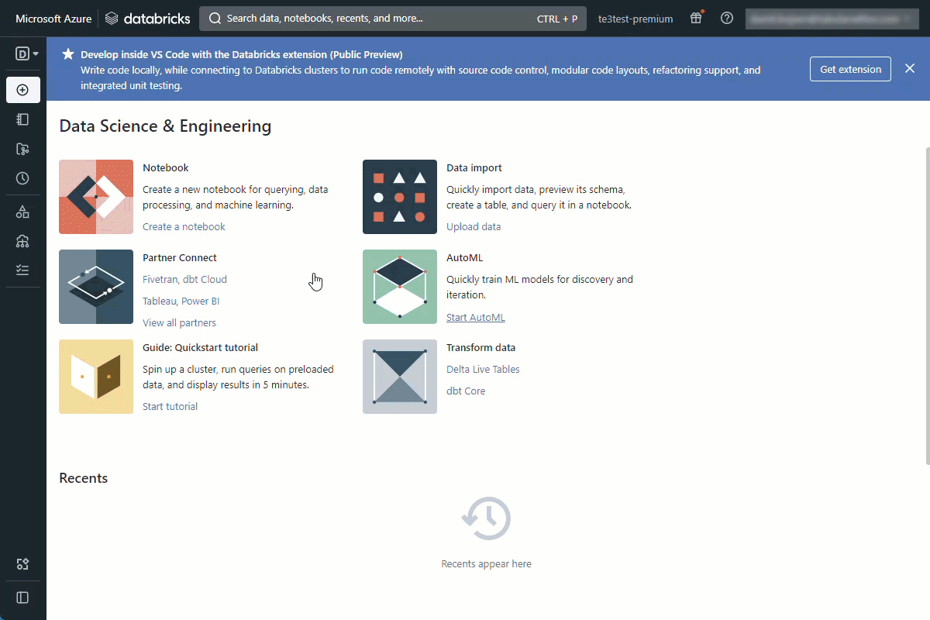Click the Get extension button
Viewport: 930px width, 620px height.
pyautogui.click(x=850, y=69)
